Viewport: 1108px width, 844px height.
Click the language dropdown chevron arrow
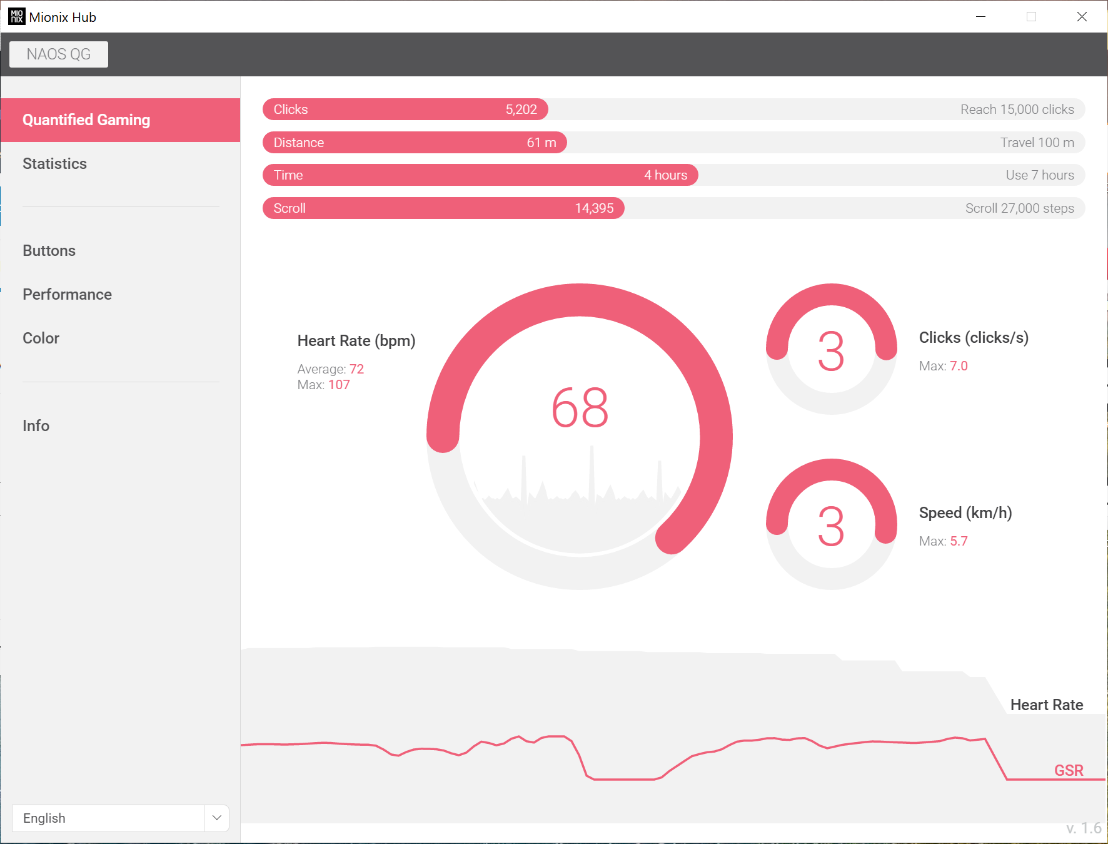tap(217, 818)
